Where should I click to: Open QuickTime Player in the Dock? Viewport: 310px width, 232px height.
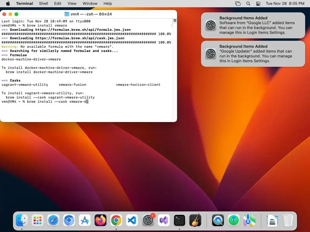218,220
